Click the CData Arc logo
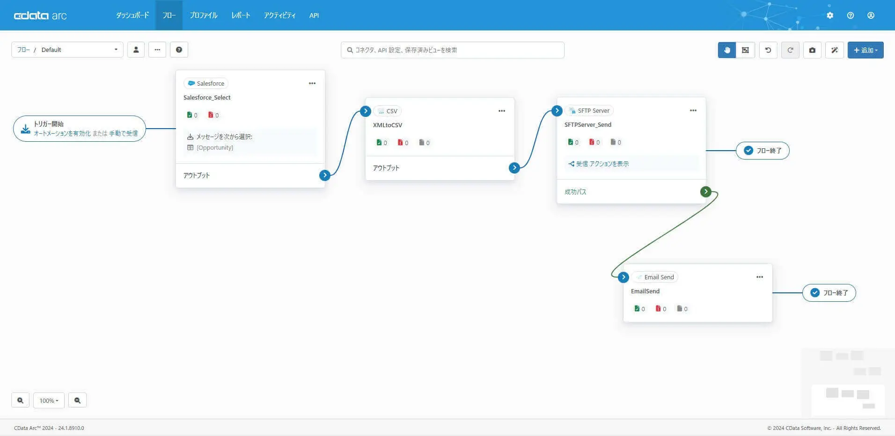This screenshot has width=895, height=436. tap(40, 15)
